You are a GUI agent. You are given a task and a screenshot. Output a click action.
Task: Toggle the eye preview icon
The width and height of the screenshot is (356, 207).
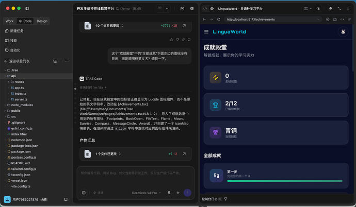click(212, 9)
